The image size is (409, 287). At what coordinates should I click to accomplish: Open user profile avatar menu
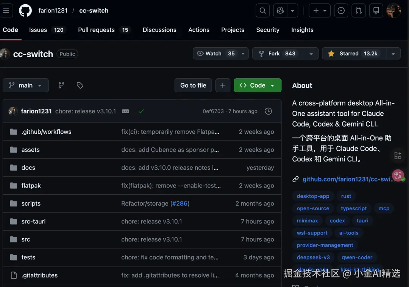[393, 11]
